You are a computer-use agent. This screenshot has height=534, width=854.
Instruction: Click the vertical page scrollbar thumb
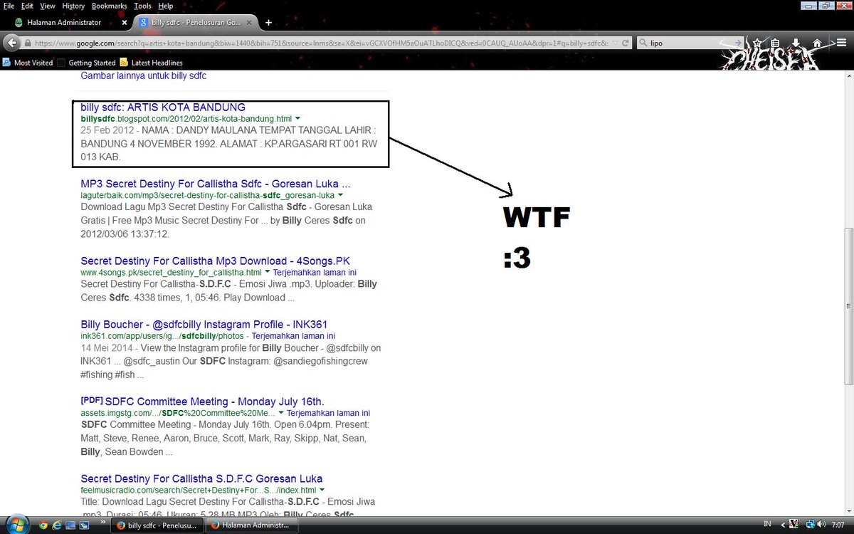click(x=848, y=306)
